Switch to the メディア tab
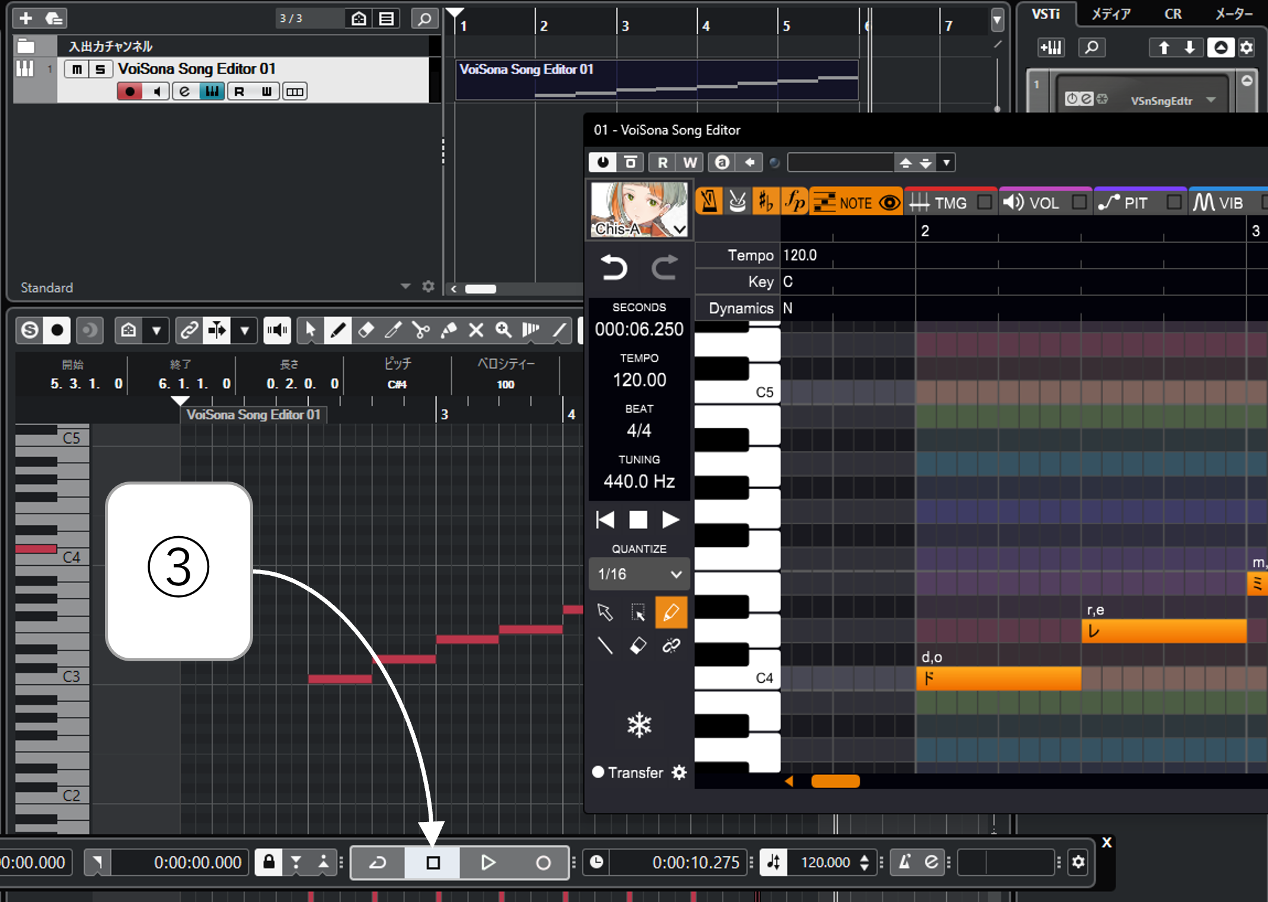Screen dimensions: 1268x902 tap(1111, 14)
